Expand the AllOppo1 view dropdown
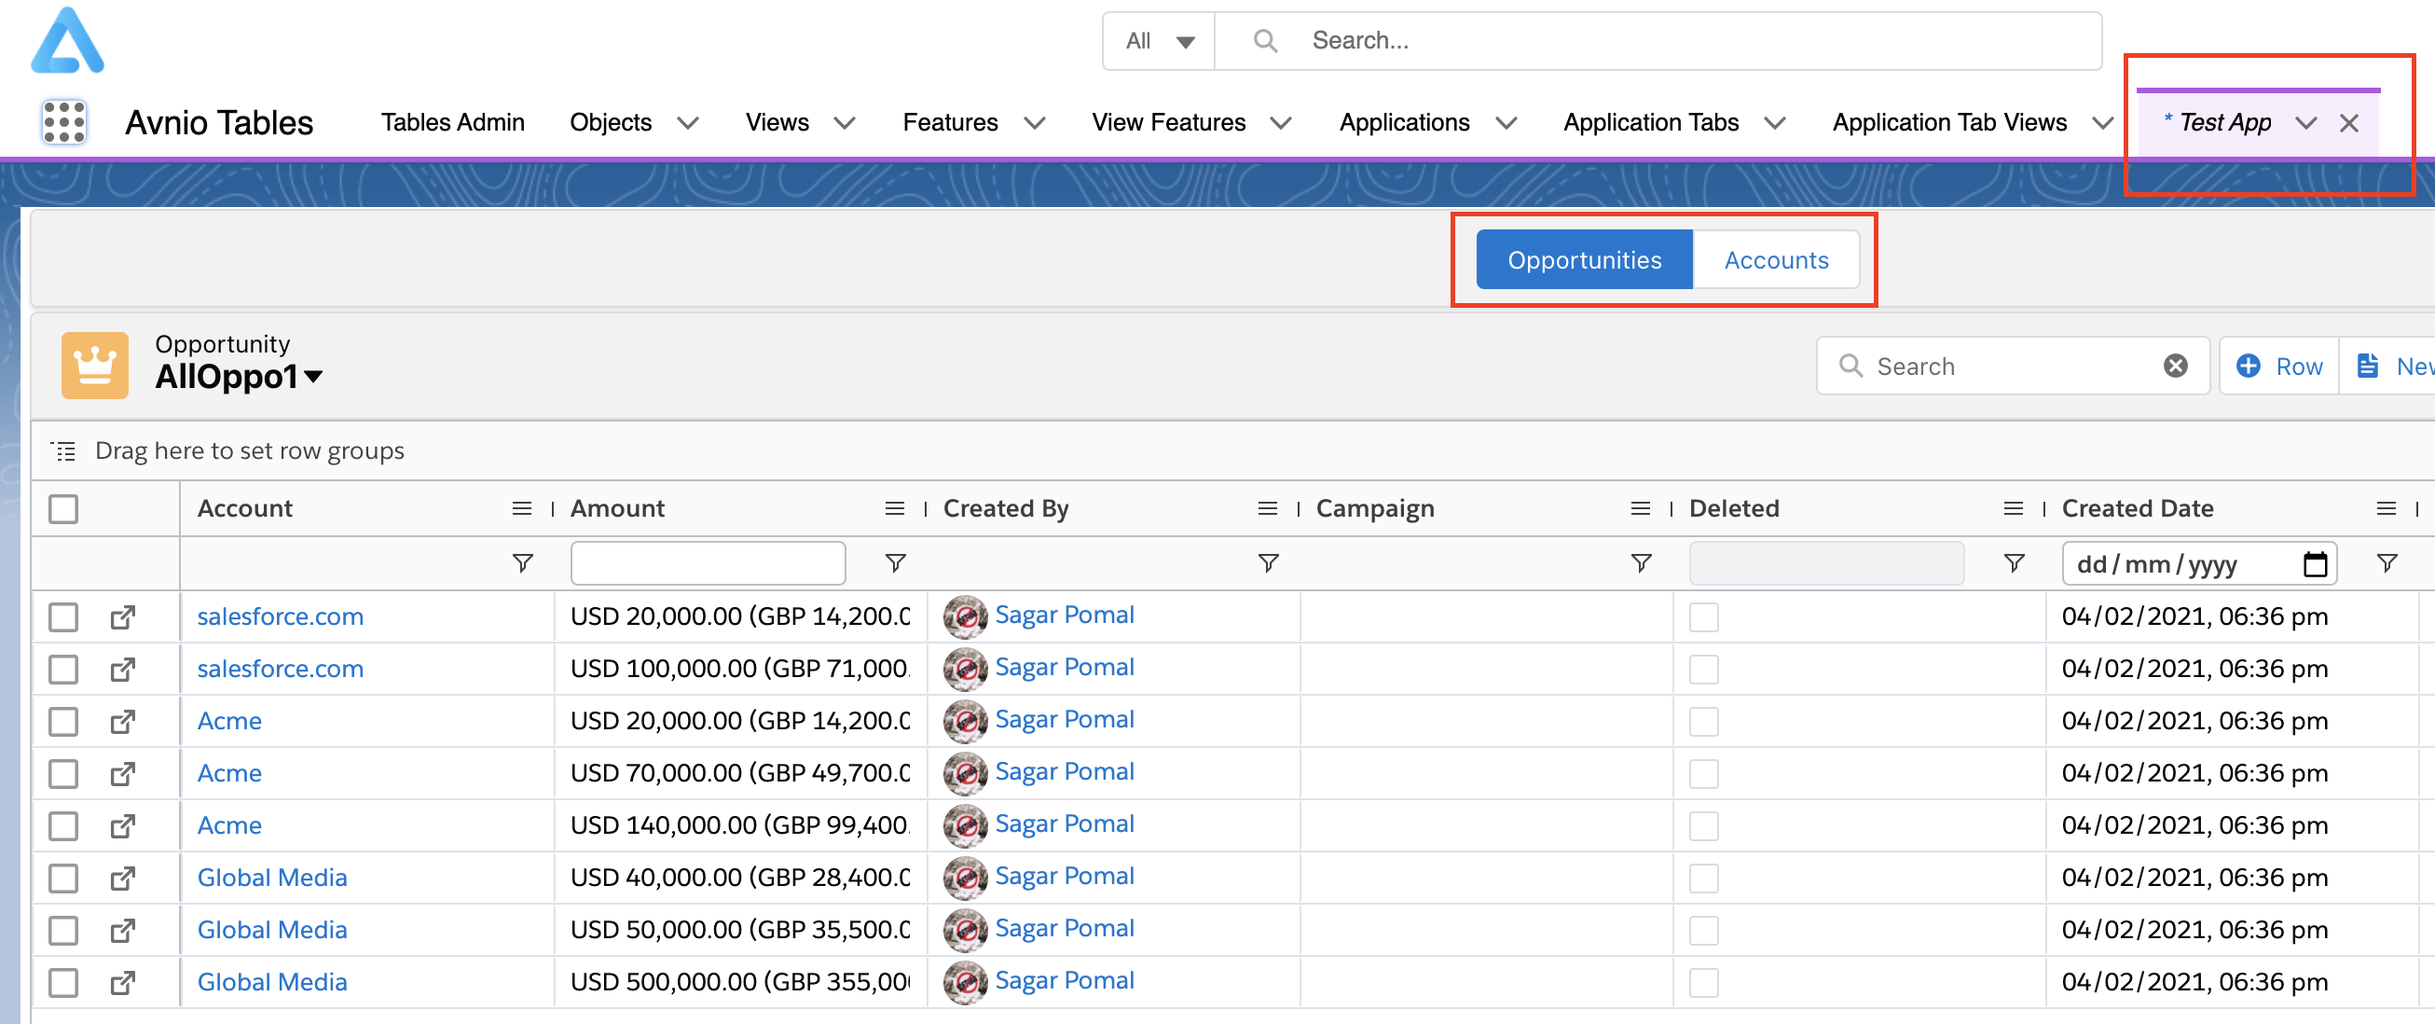Image resolution: width=2435 pixels, height=1024 pixels. click(x=314, y=377)
